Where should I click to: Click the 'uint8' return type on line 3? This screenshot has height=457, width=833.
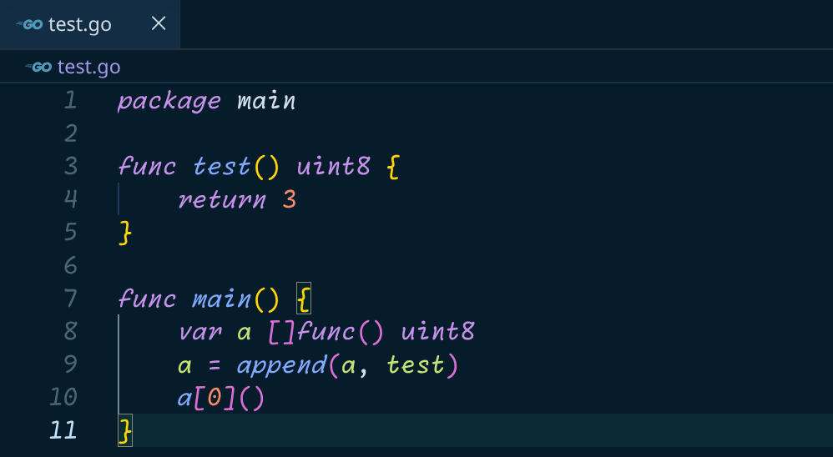(x=333, y=167)
